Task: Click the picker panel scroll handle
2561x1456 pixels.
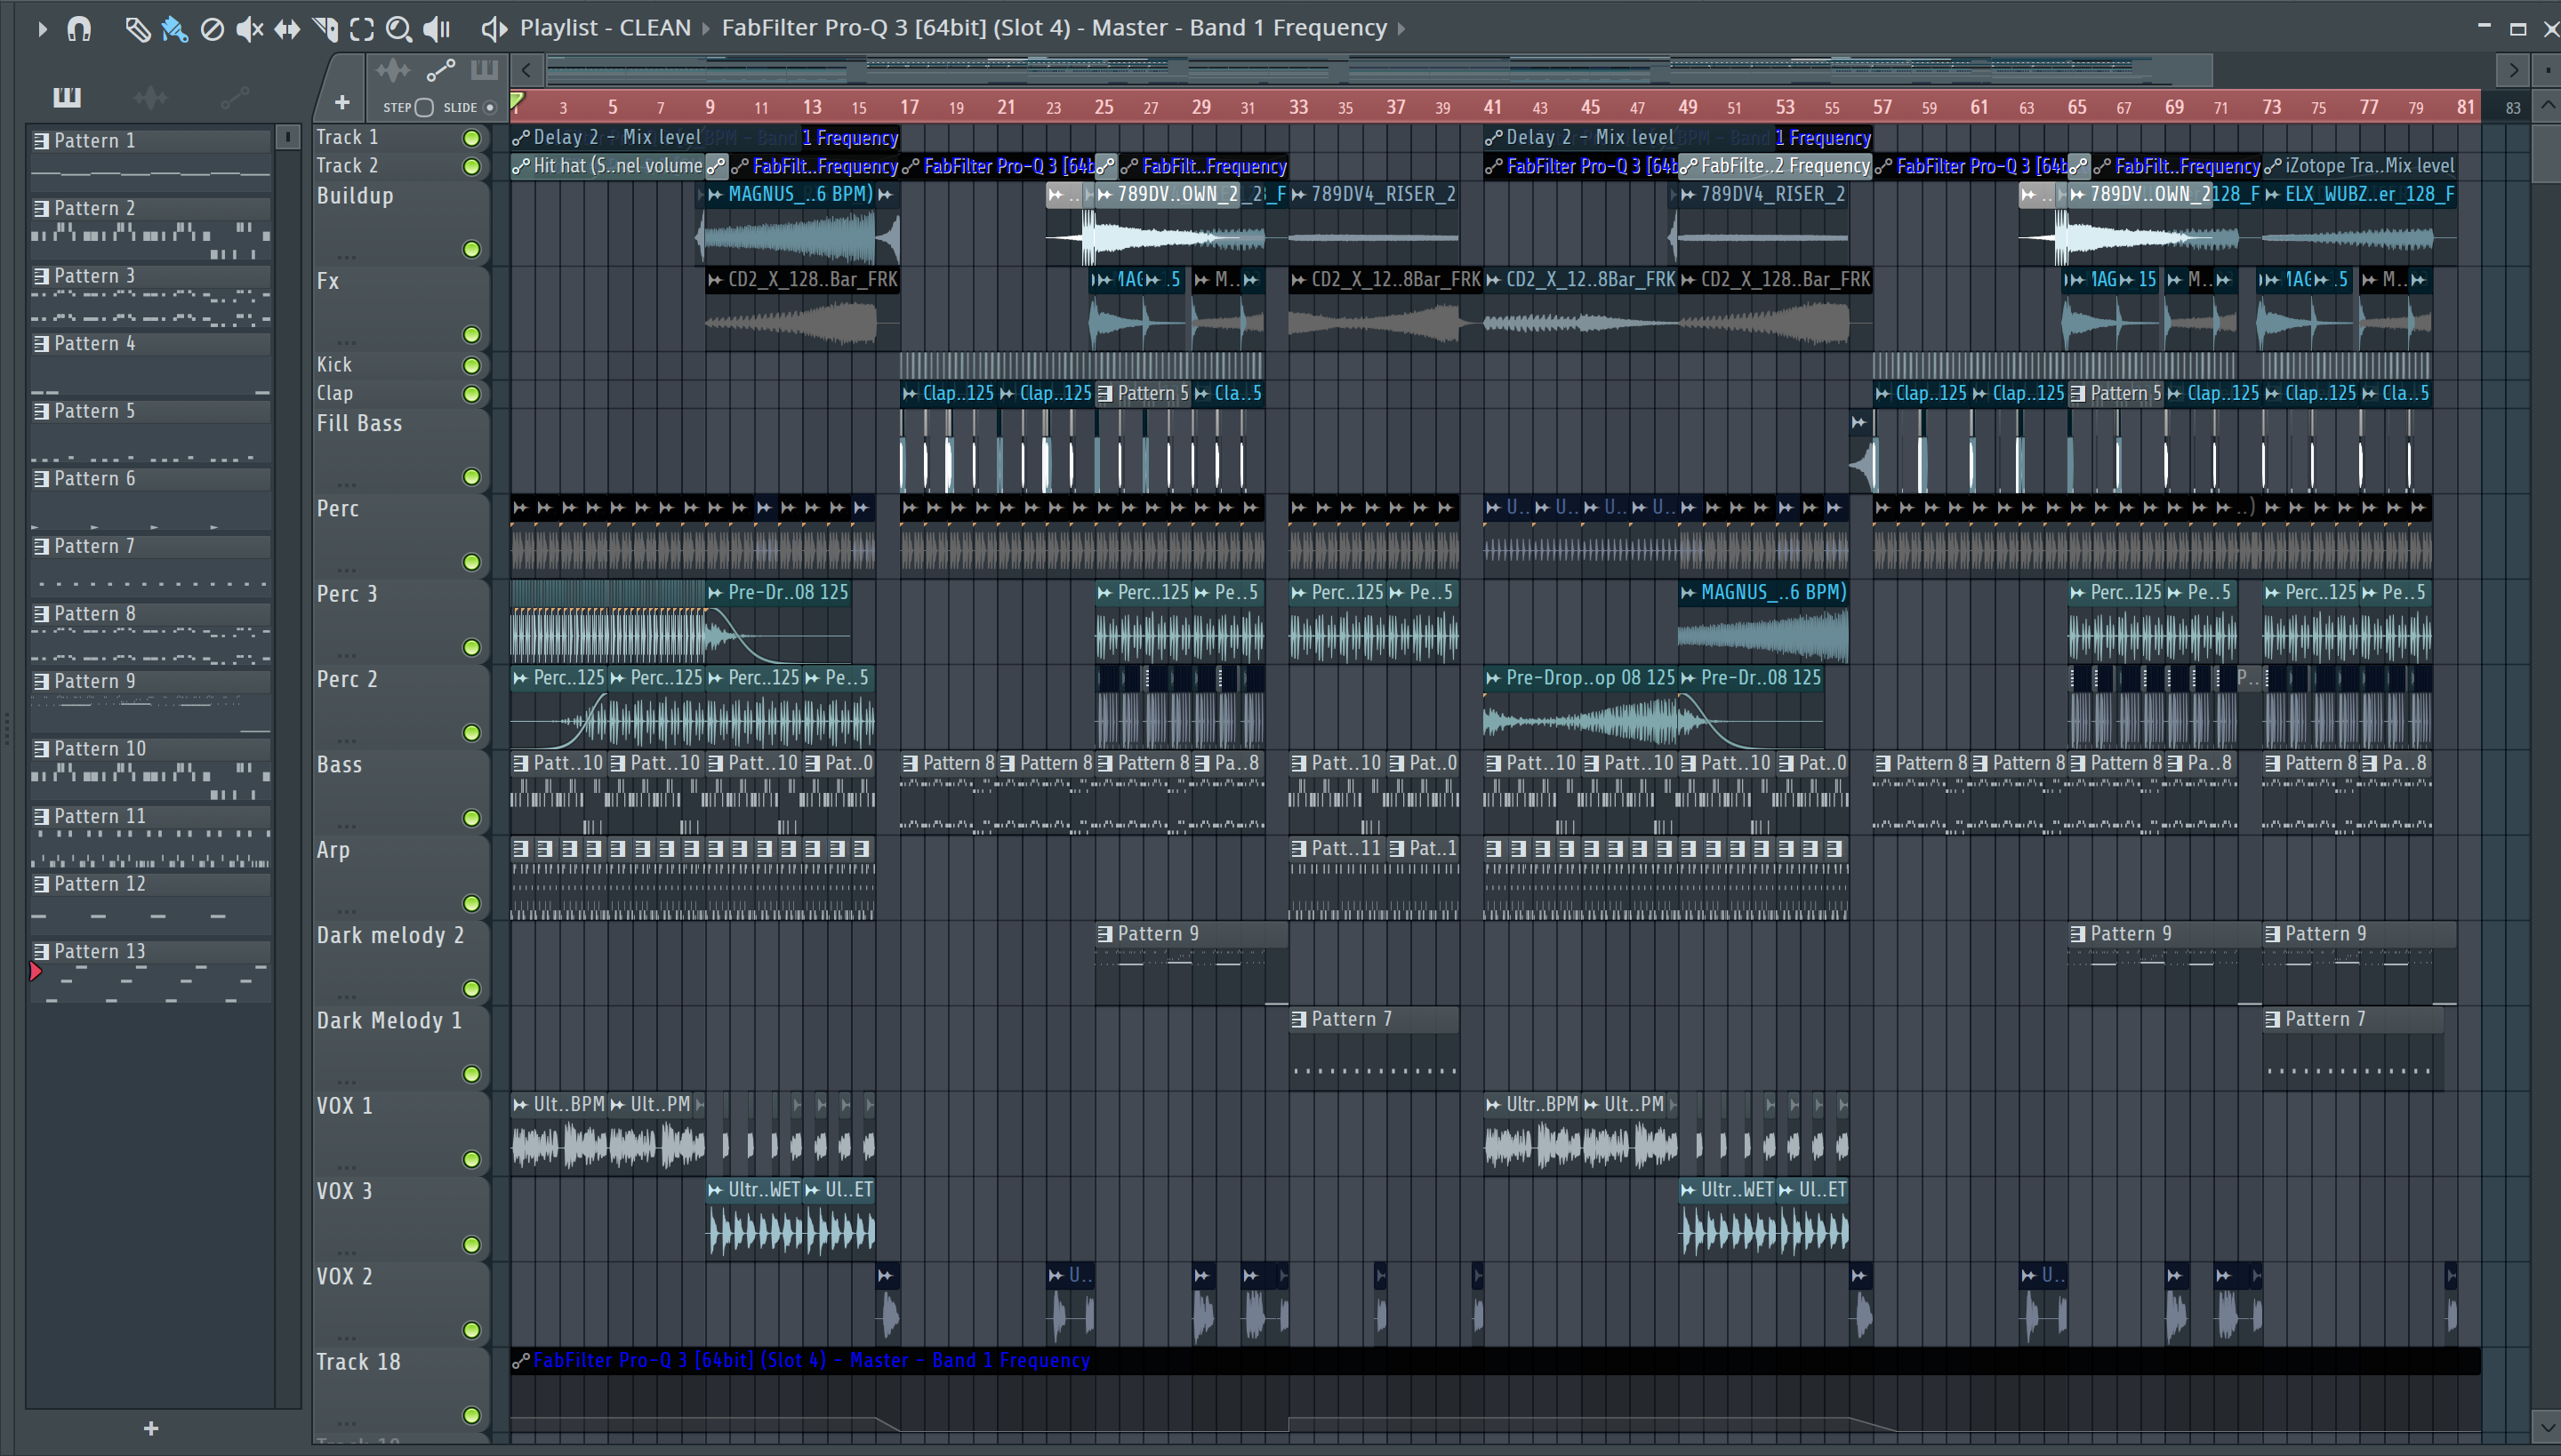Action: (288, 137)
